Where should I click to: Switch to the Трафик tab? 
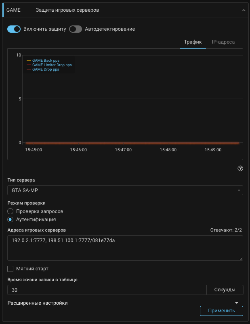pyautogui.click(x=193, y=42)
